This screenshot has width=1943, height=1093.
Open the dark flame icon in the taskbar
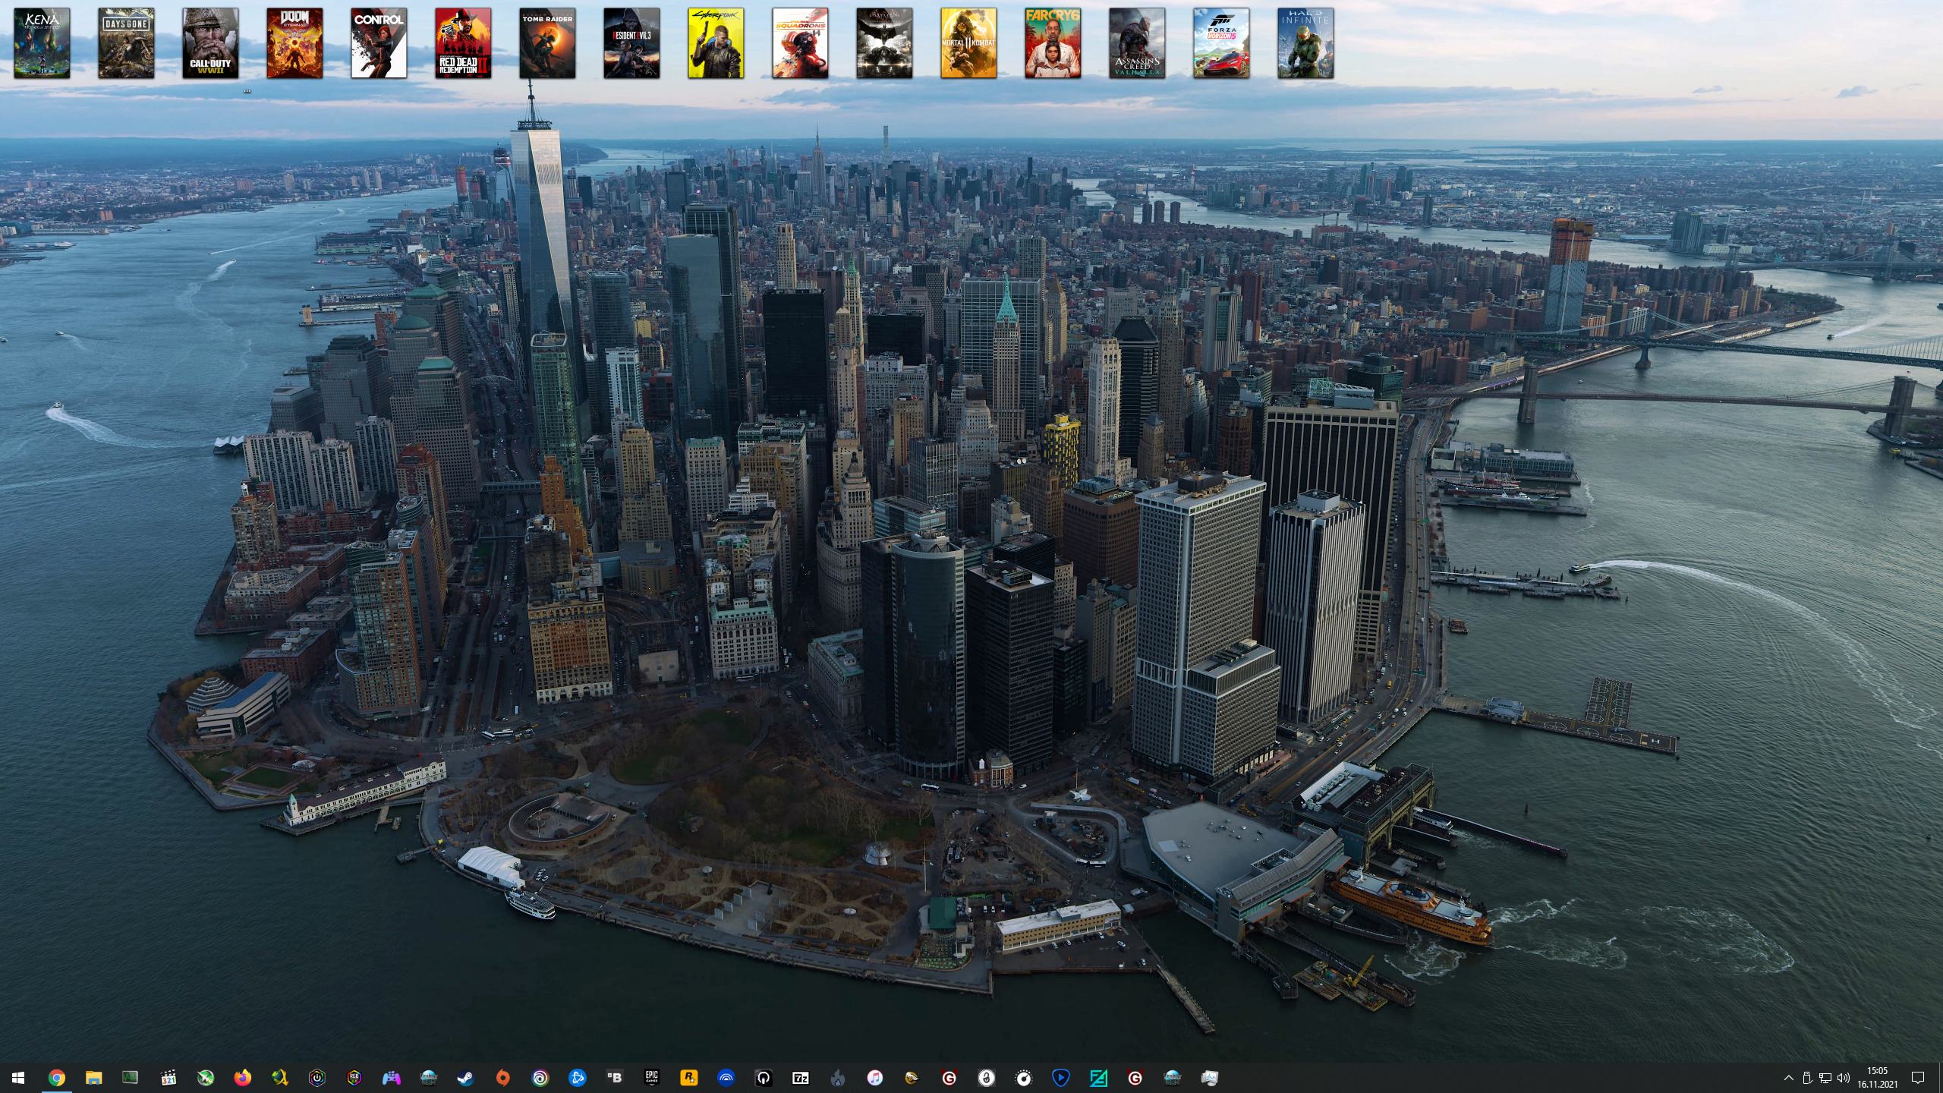(x=837, y=1078)
